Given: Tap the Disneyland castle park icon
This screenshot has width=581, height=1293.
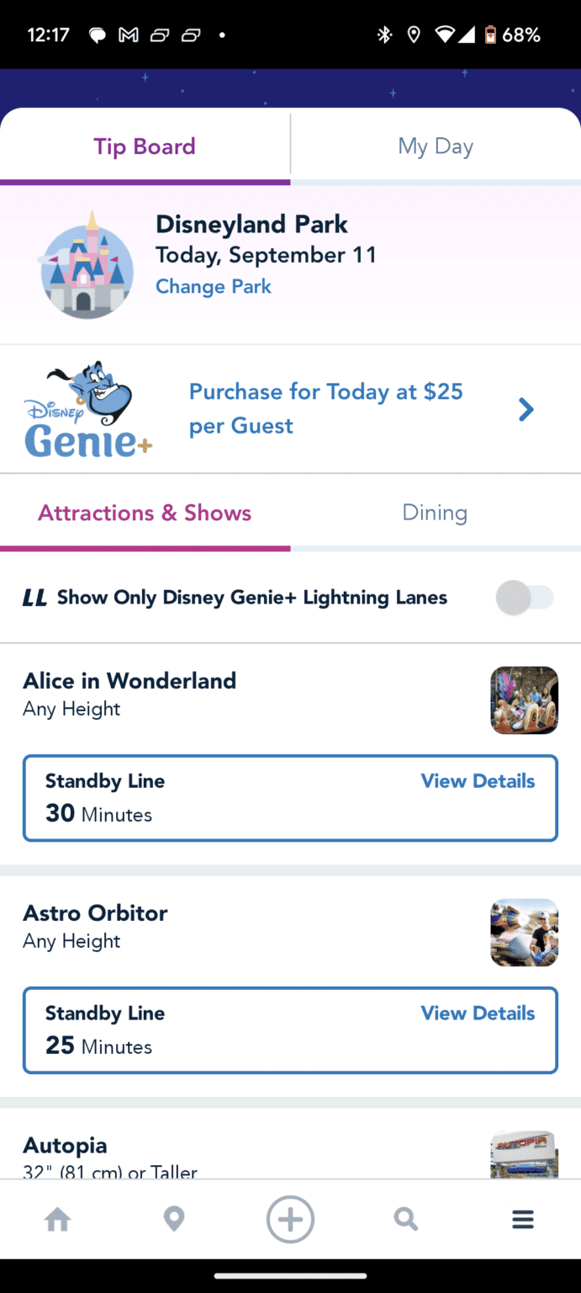Looking at the screenshot, I should (87, 265).
